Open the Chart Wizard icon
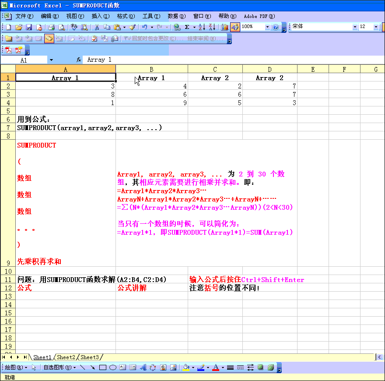This screenshot has width=385, height=381. [x=225, y=27]
